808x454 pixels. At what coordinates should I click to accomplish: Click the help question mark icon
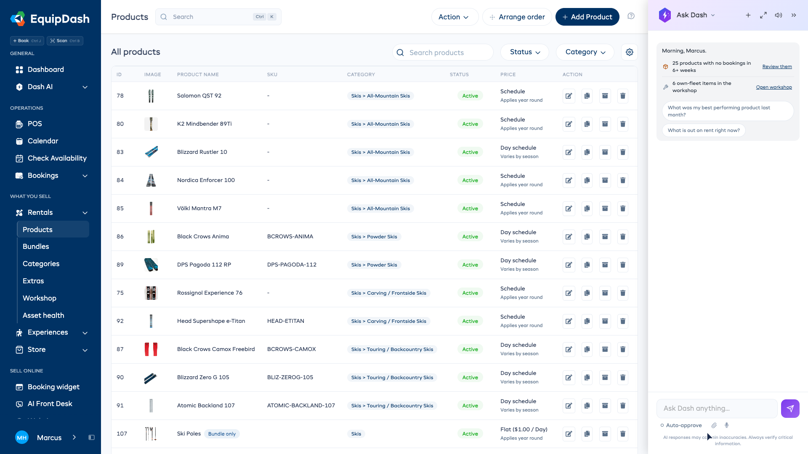tap(631, 16)
